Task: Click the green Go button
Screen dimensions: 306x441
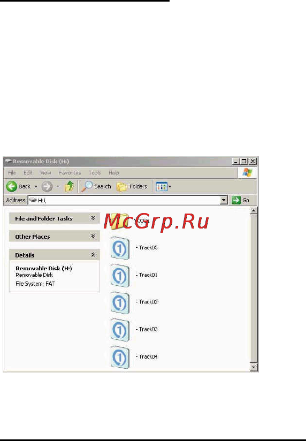Action: click(241, 200)
